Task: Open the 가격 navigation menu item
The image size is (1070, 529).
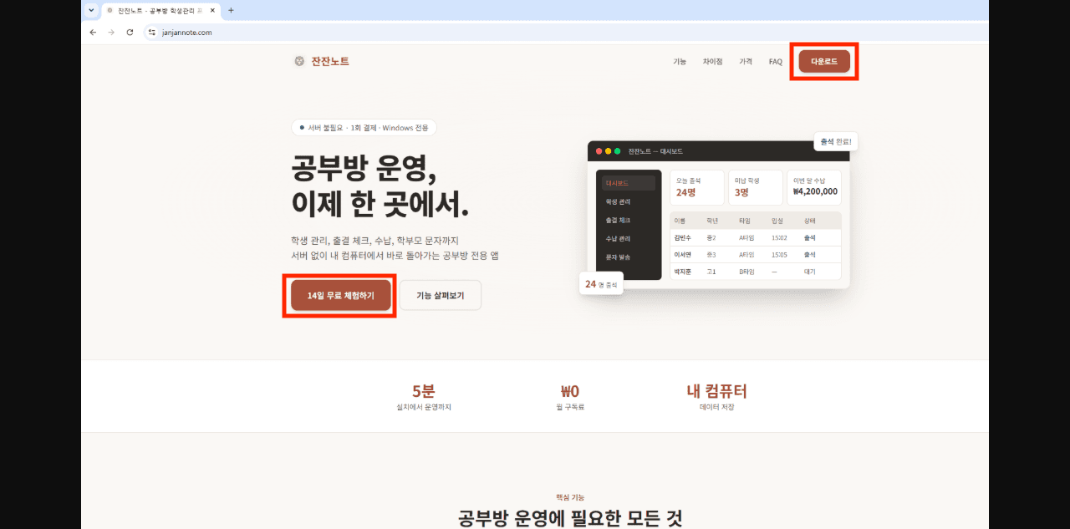Action: pyautogui.click(x=746, y=62)
